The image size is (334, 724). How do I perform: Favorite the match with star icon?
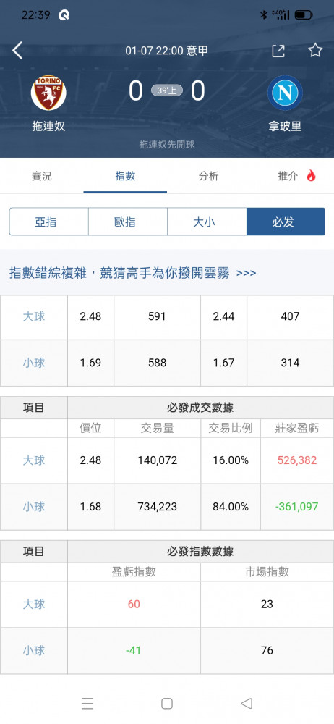coord(315,51)
